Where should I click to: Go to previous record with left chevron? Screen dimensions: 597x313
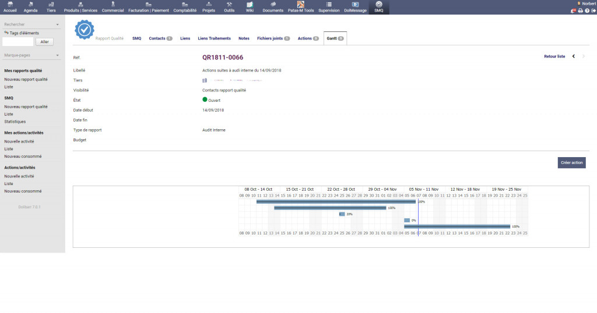[574, 56]
